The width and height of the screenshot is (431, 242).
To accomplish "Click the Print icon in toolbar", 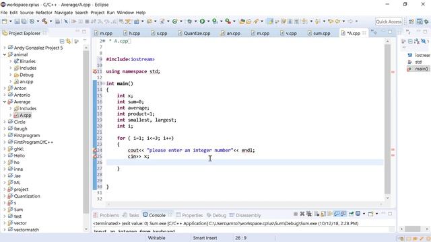I will [57, 21].
